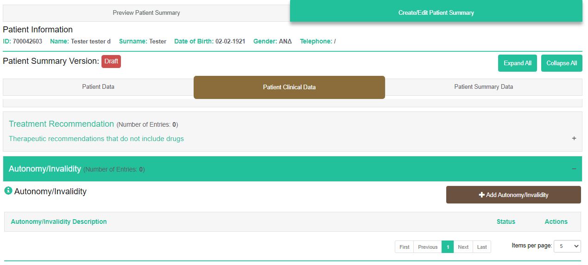588x265 pixels.
Task: Click the Treatment Recommendation section title
Action: pos(61,124)
